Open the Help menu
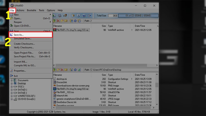 pyautogui.click(x=60, y=10)
